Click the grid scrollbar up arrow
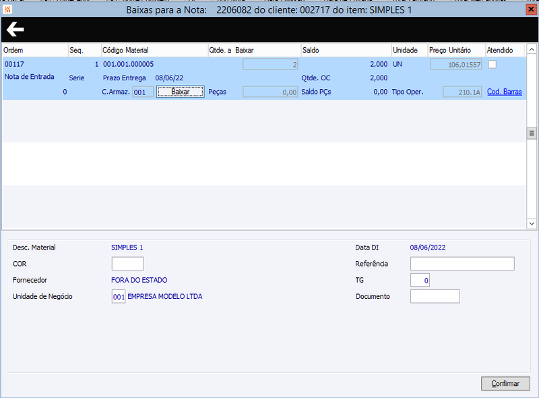 [x=532, y=49]
